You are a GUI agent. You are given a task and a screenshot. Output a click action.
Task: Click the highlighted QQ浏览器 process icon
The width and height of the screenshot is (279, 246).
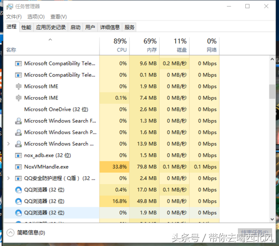click(x=18, y=213)
